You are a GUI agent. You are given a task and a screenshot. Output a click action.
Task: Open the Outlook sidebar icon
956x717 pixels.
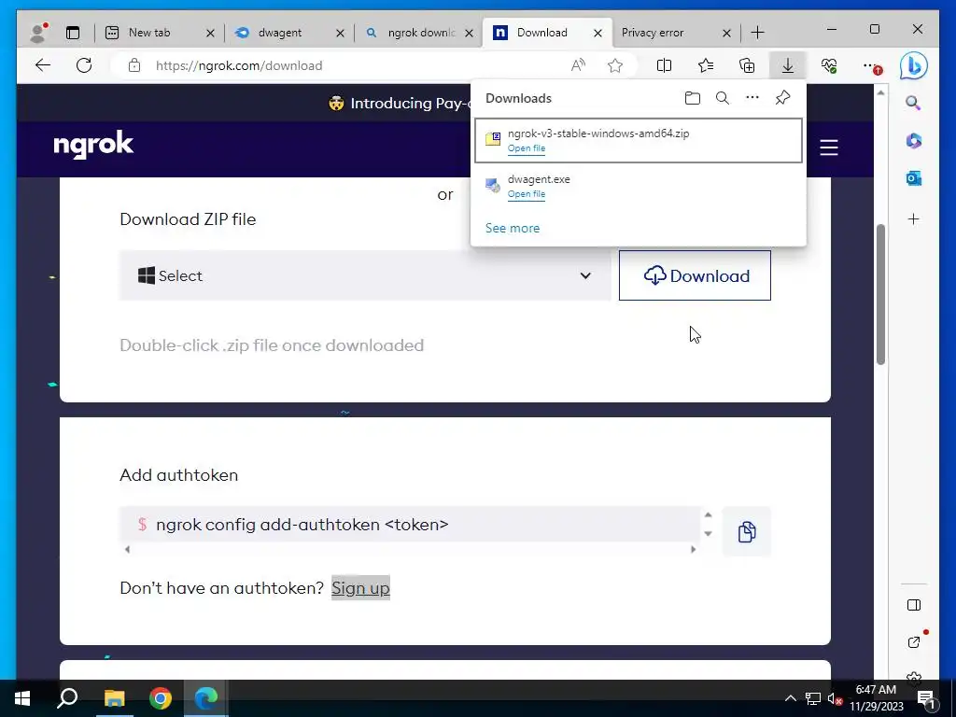click(913, 178)
